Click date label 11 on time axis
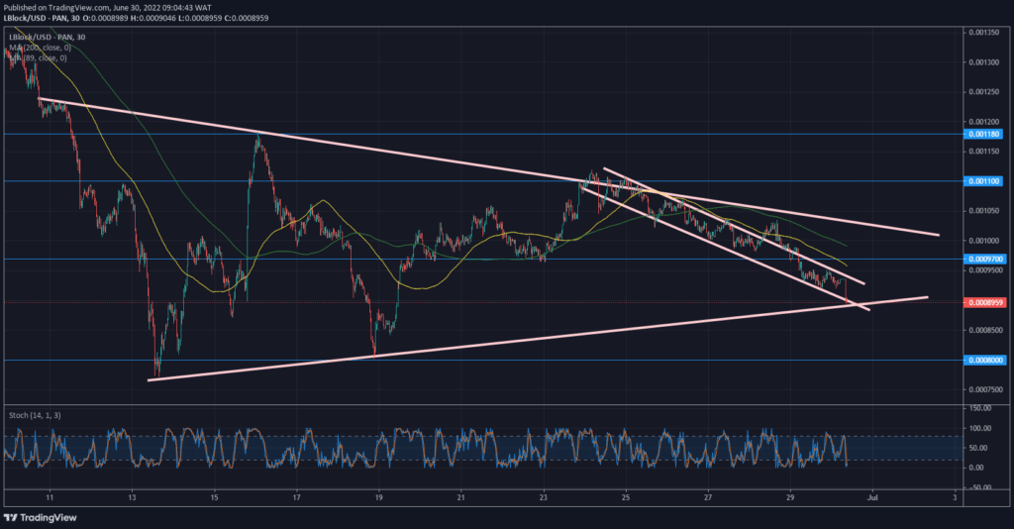This screenshot has width=1014, height=529. (50, 497)
